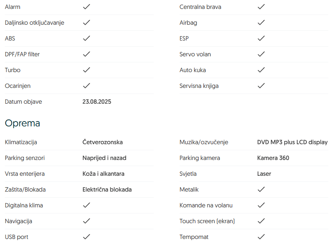Viewport: 332px width, 243px height.
Task: Click the checkmark beside Centralna brava
Action: [261, 7]
